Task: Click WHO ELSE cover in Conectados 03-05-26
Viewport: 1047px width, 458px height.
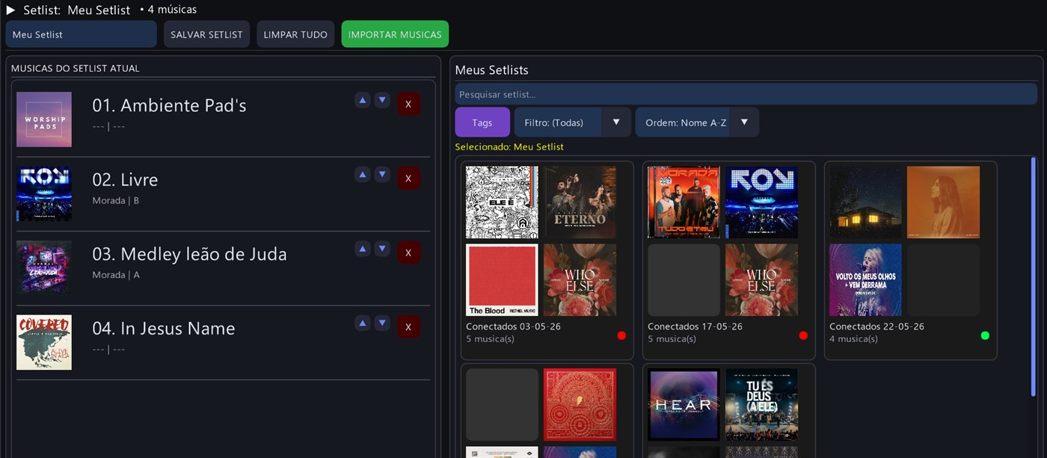Action: pyautogui.click(x=580, y=279)
